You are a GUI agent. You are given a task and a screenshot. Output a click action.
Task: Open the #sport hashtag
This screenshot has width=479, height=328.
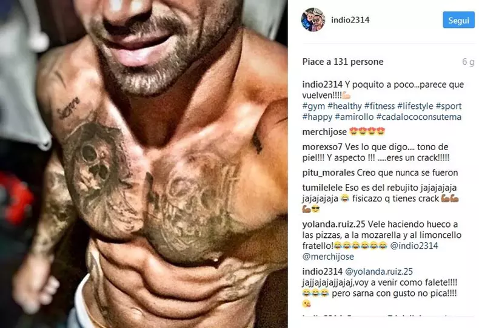pyautogui.click(x=449, y=107)
